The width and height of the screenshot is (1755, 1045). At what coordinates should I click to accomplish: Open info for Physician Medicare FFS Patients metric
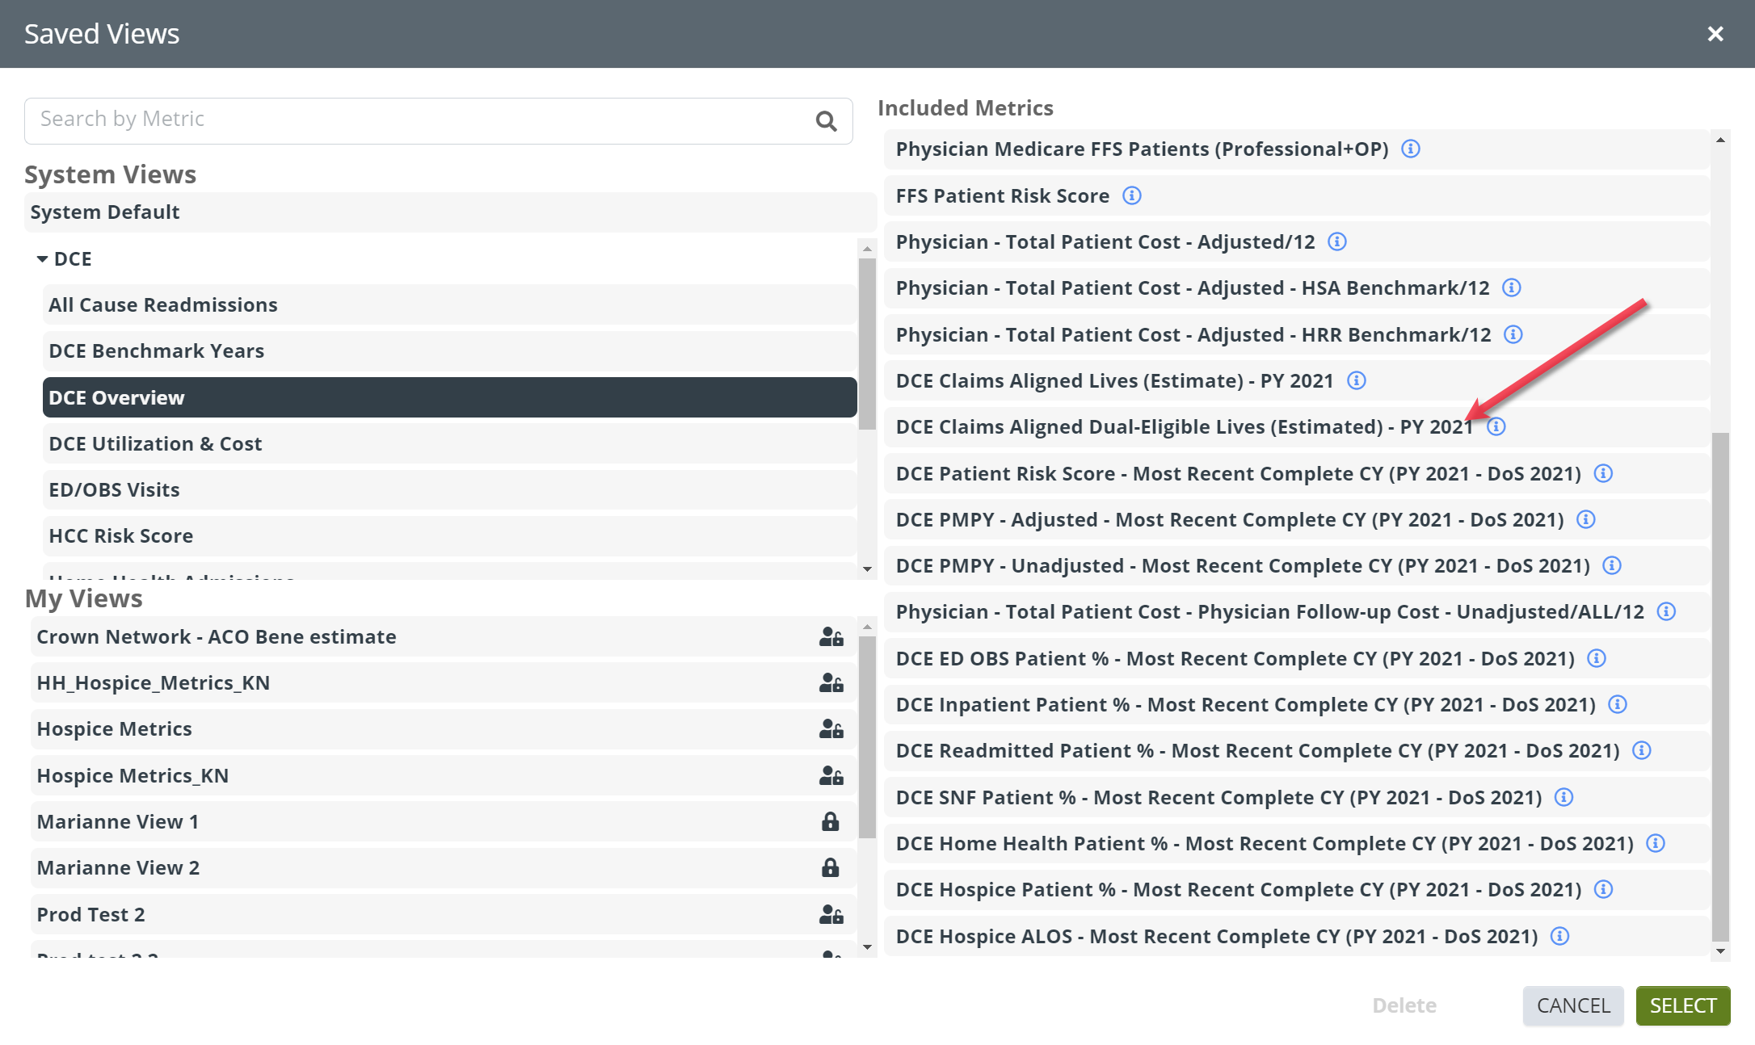(1411, 149)
